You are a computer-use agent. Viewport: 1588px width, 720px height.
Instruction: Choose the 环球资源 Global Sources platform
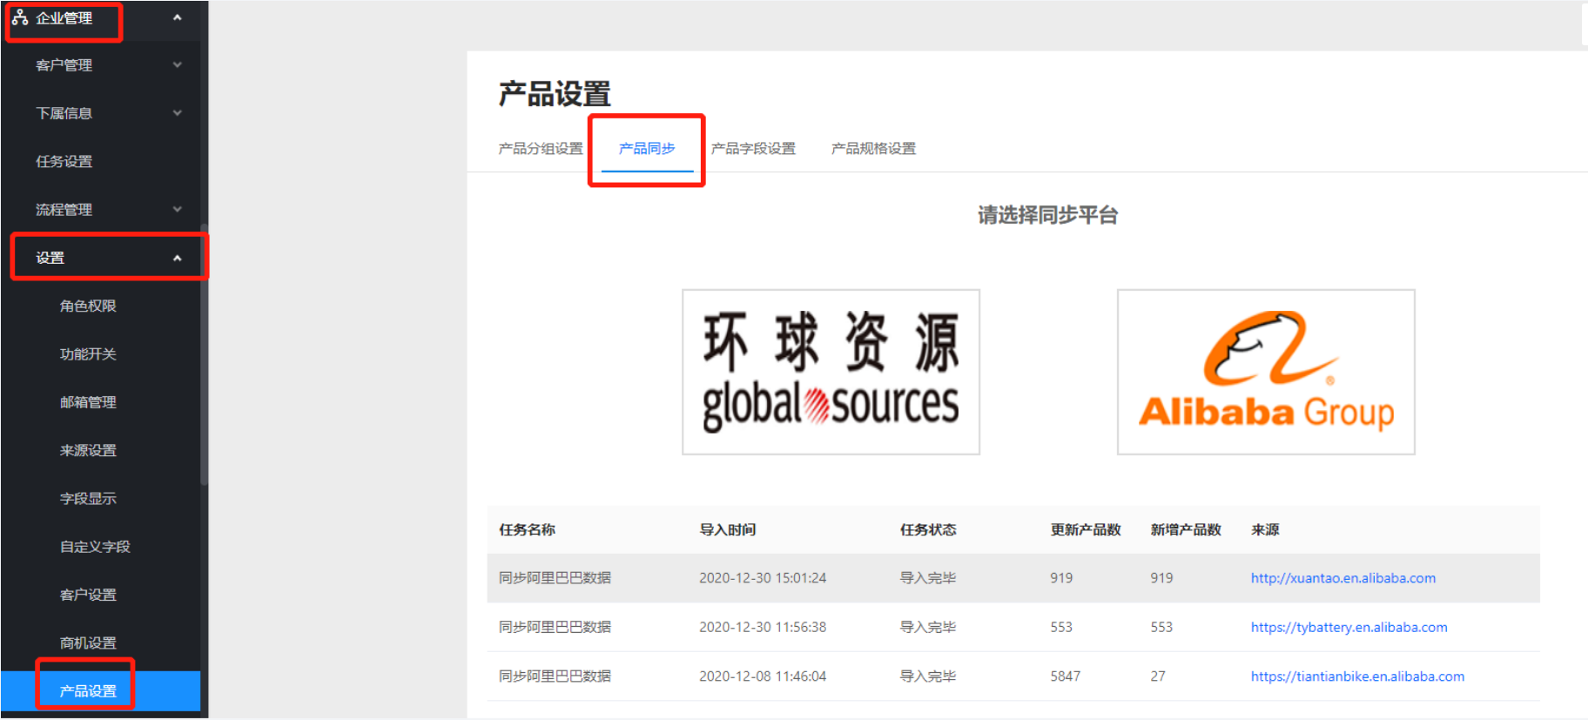point(831,372)
